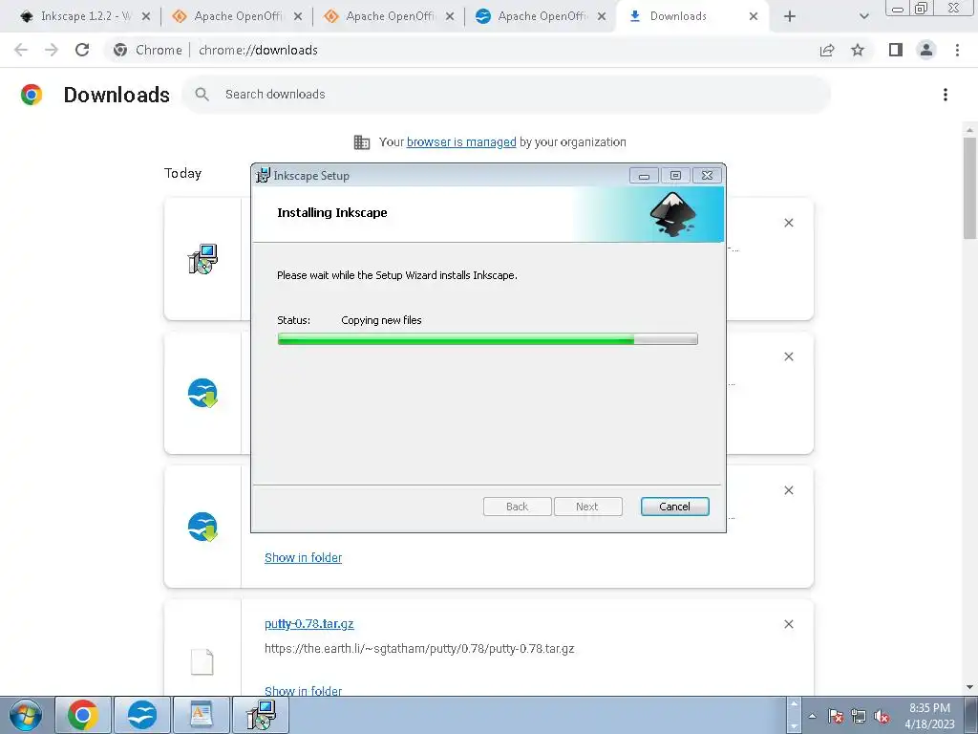Bookmark this page with the star icon
Image resolution: width=978 pixels, height=734 pixels.
858,50
